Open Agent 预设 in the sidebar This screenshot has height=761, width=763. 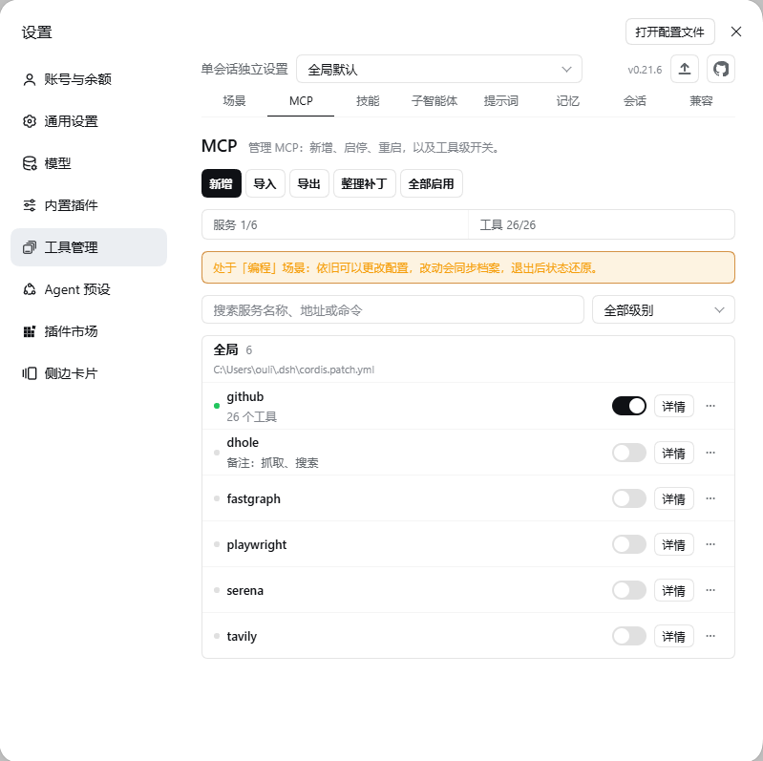click(89, 289)
